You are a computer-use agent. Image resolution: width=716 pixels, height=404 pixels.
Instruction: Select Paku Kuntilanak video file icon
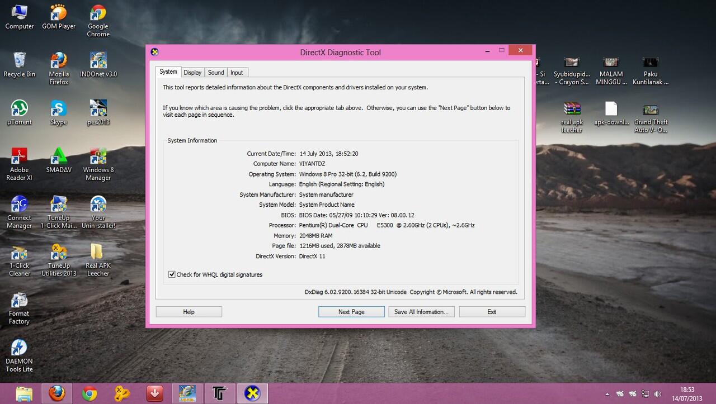[x=650, y=70]
